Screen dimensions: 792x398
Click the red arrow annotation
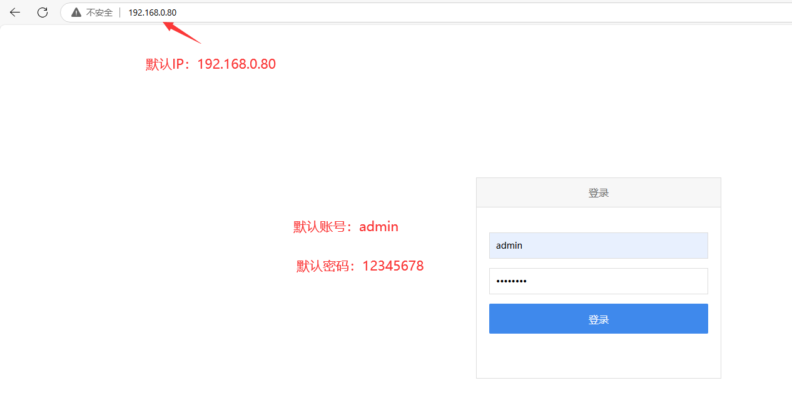181,32
